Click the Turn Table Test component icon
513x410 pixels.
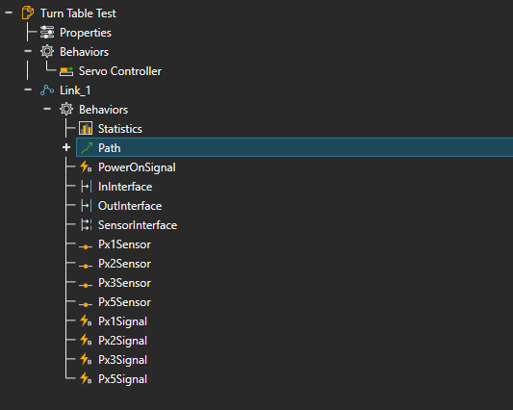[x=28, y=13]
